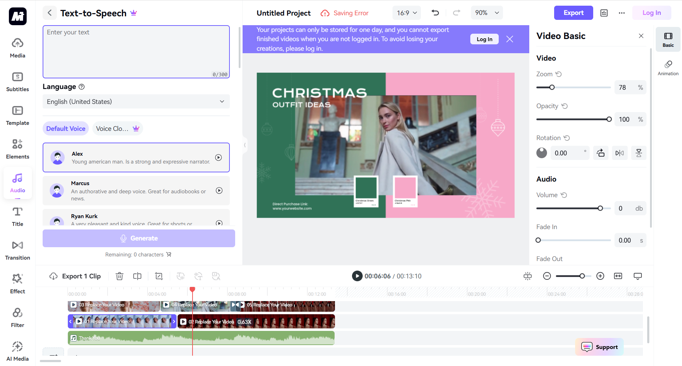Open the Transition panel
Image resolution: width=682 pixels, height=366 pixels.
pyautogui.click(x=17, y=249)
